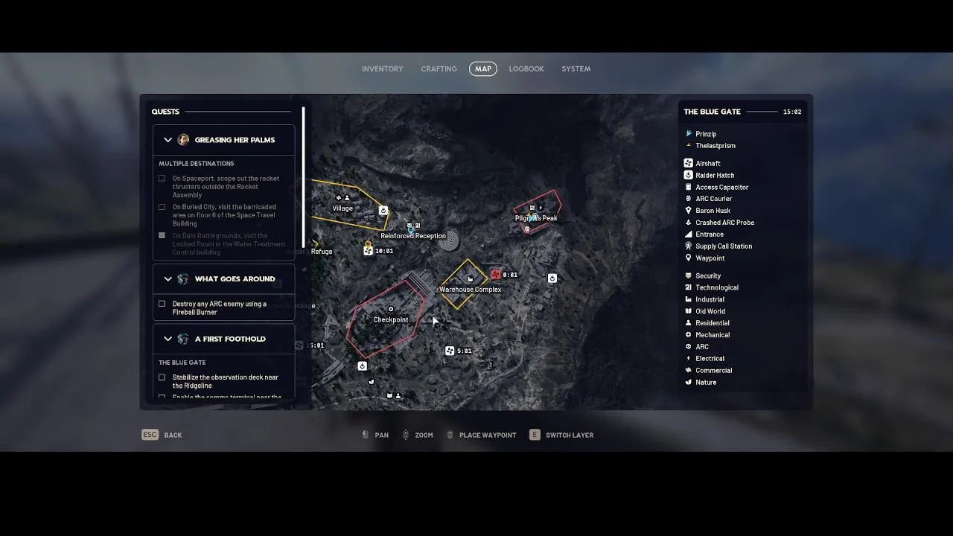Click the yellow waypoint pin on map
This screenshot has height=536, width=953.
(368, 243)
